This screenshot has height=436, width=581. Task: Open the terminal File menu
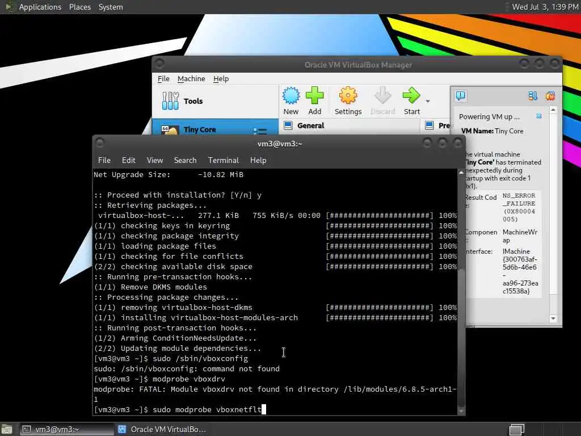(x=104, y=160)
